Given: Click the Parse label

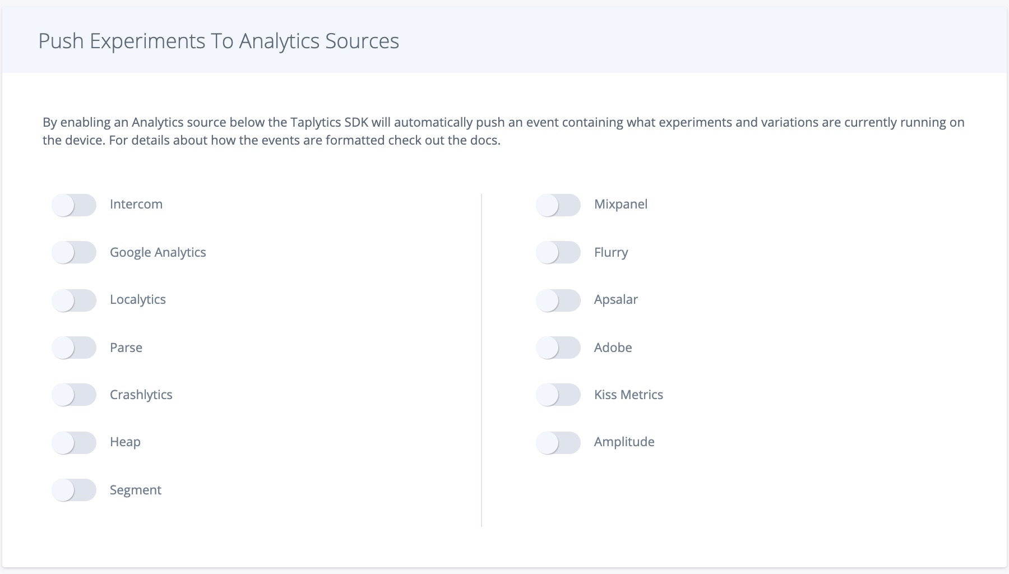Looking at the screenshot, I should pyautogui.click(x=126, y=348).
